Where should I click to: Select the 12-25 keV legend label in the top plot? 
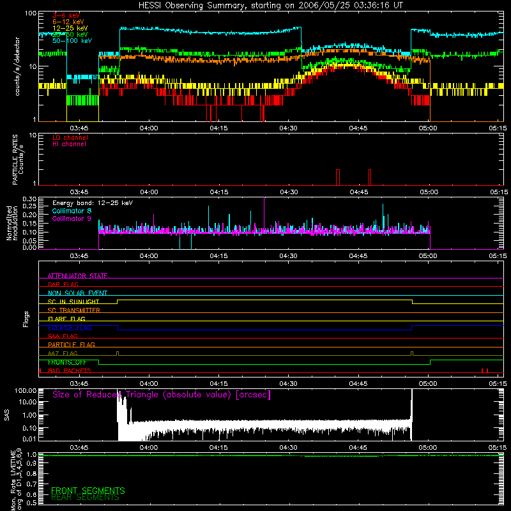coord(70,28)
